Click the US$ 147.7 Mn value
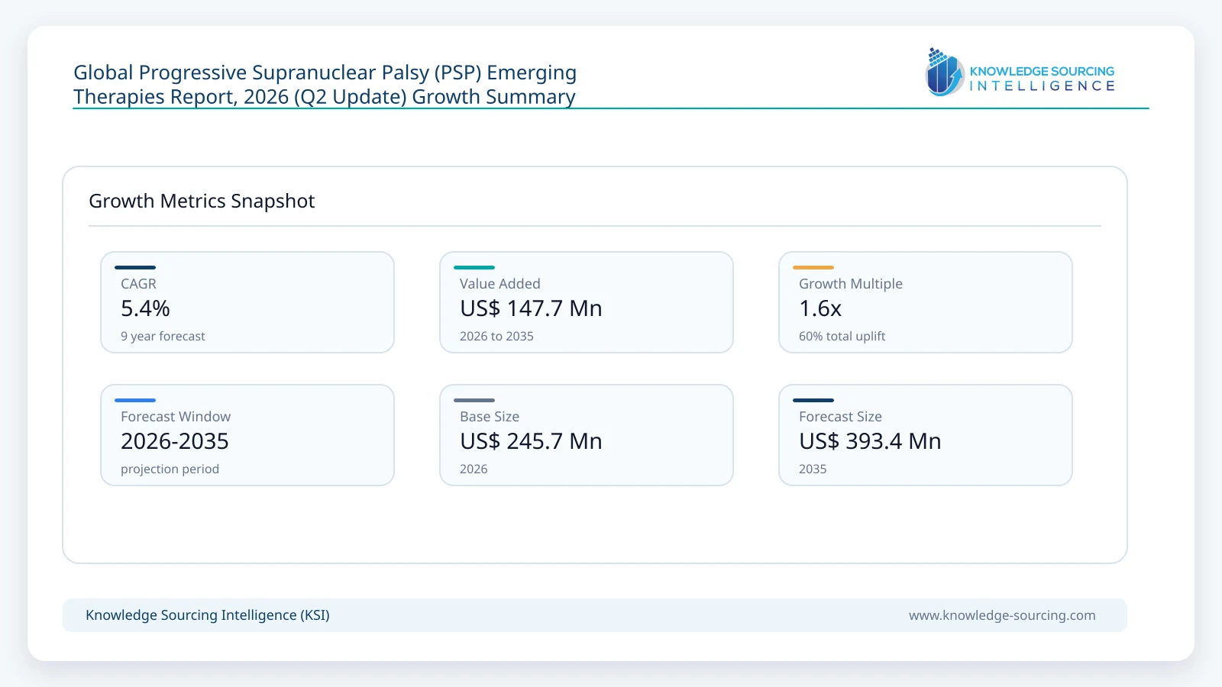The width and height of the screenshot is (1222, 687). (x=531, y=308)
